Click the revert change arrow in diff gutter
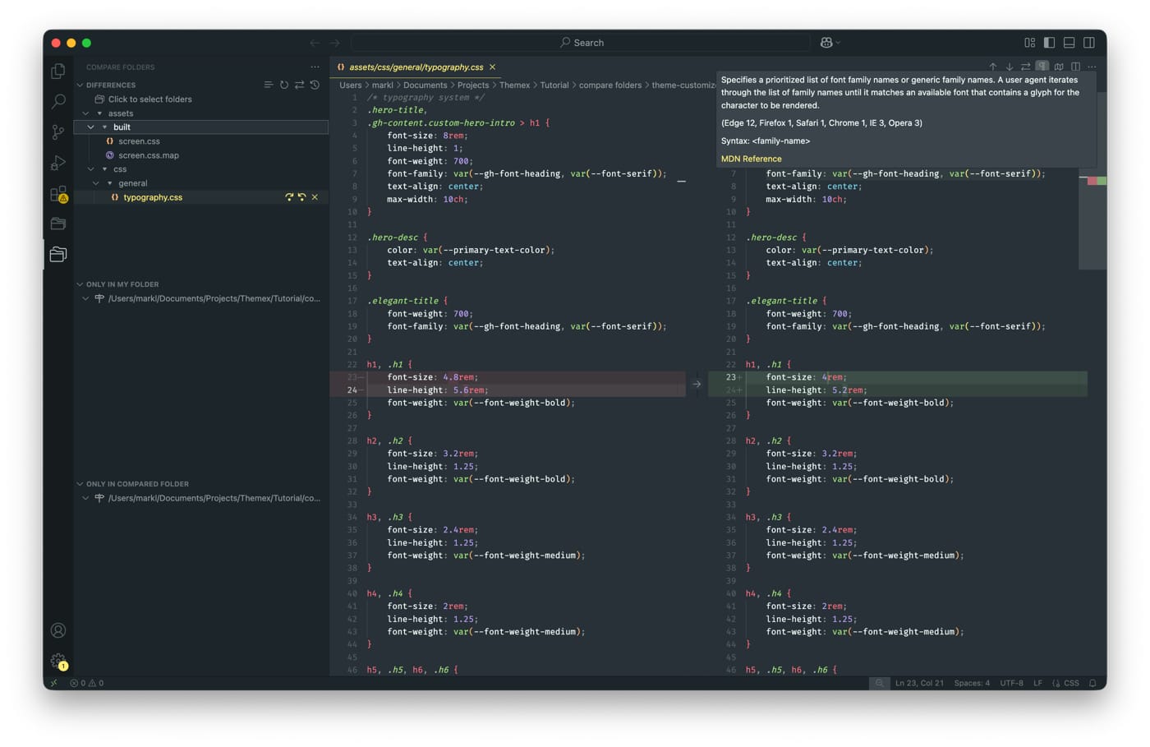1150x747 pixels. pyautogui.click(x=697, y=384)
